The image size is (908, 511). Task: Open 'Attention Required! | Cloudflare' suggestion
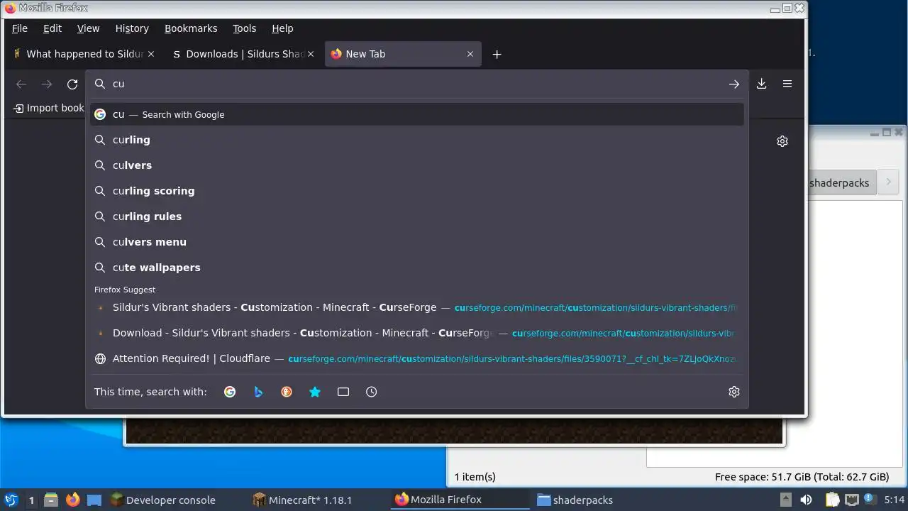tap(417, 358)
